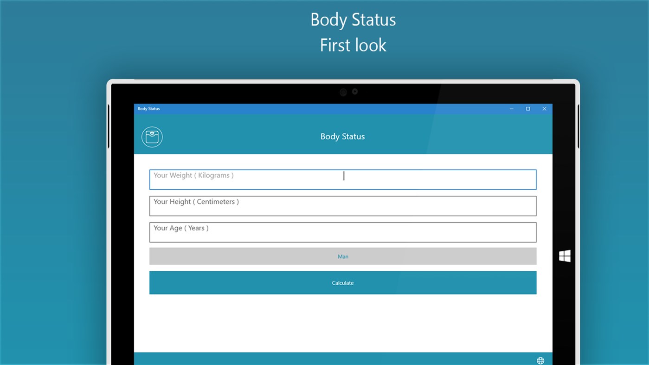Click the "First look" caption text
The height and width of the screenshot is (365, 649).
click(x=353, y=45)
